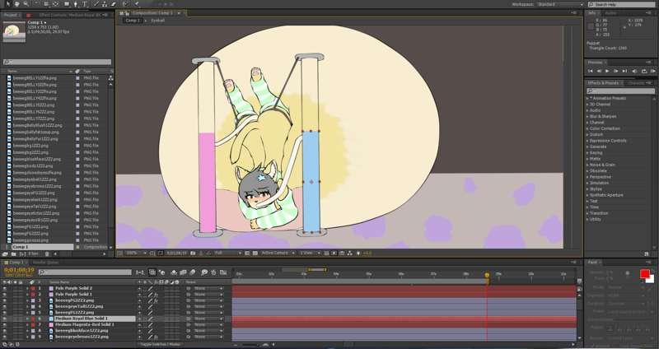This screenshot has width=659, height=349.
Task: Delete selected item in Project panel
Action: 47,254
